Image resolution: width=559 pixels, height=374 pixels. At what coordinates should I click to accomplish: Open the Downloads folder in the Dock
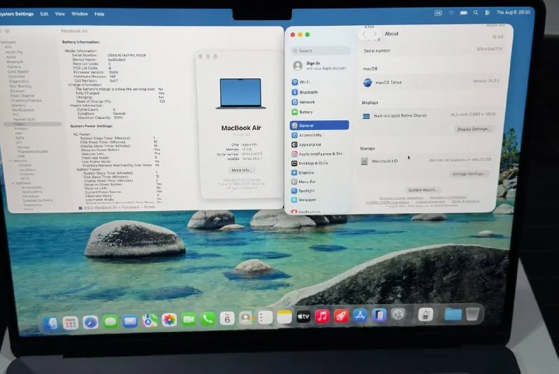(x=453, y=314)
